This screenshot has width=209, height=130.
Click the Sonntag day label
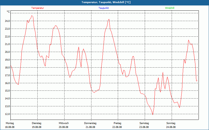[171, 123]
